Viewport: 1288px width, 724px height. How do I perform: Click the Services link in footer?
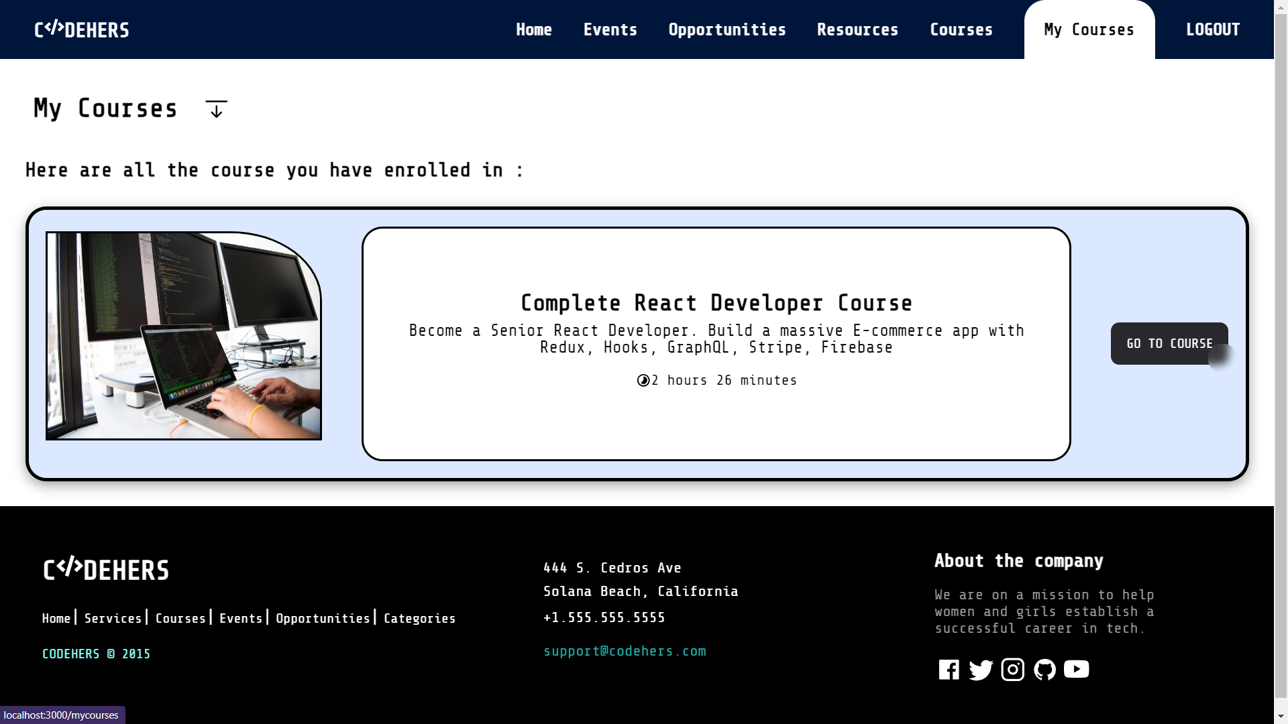click(x=113, y=618)
